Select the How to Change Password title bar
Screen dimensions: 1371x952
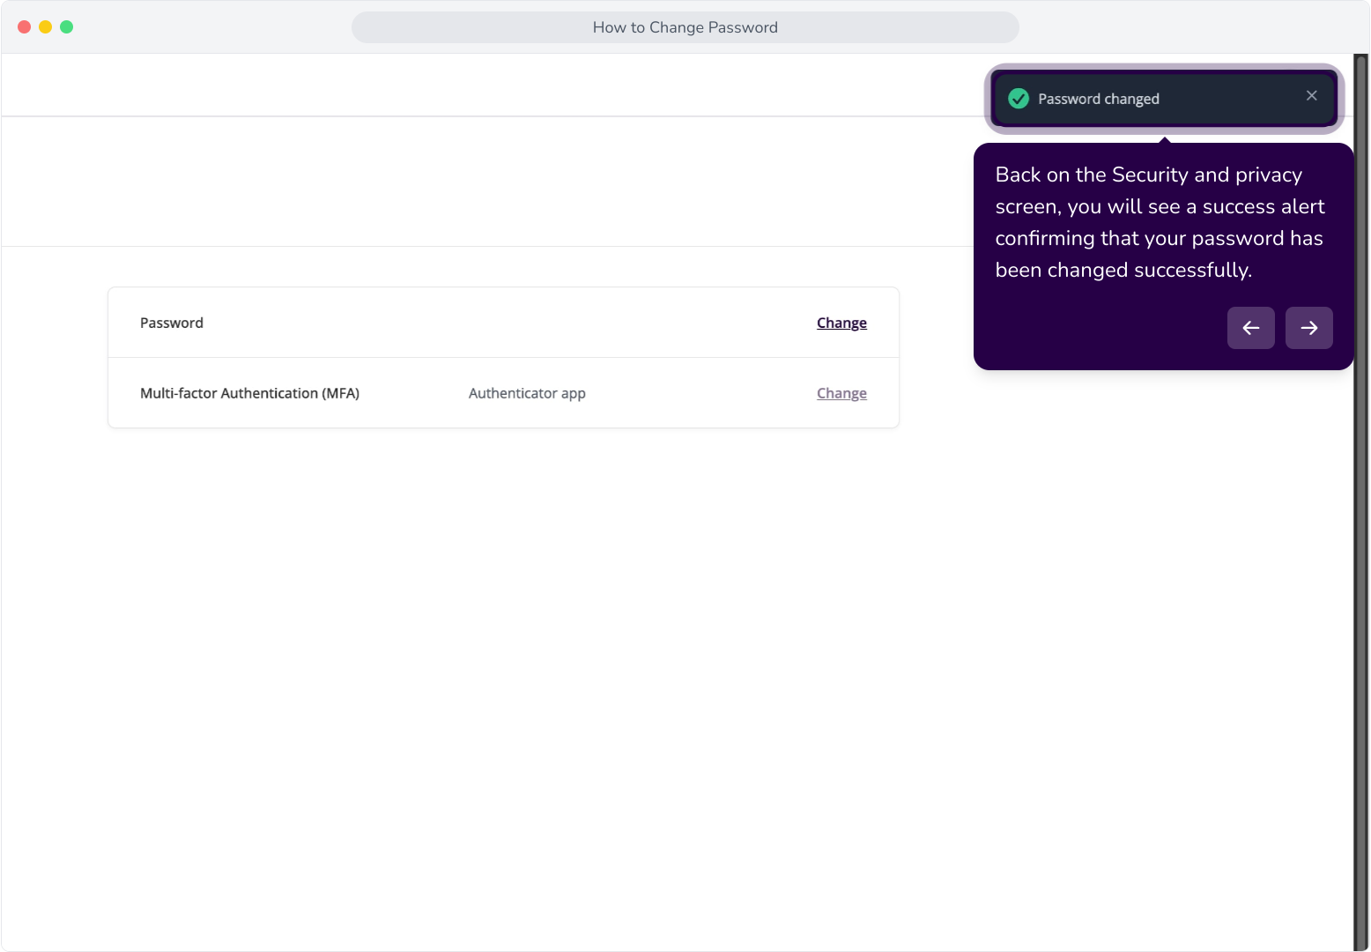tap(685, 27)
